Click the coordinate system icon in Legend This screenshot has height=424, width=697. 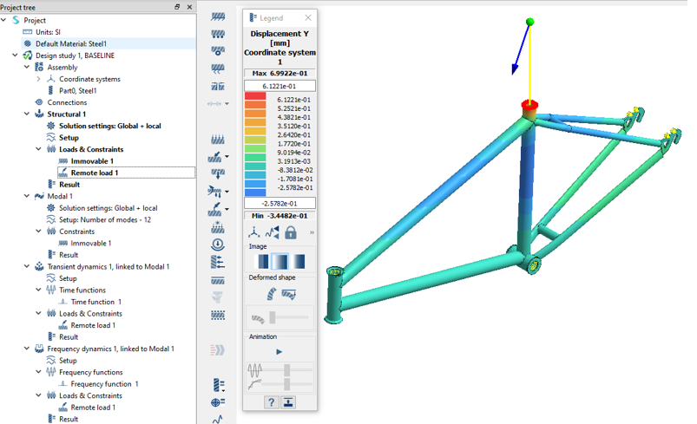[x=254, y=232]
